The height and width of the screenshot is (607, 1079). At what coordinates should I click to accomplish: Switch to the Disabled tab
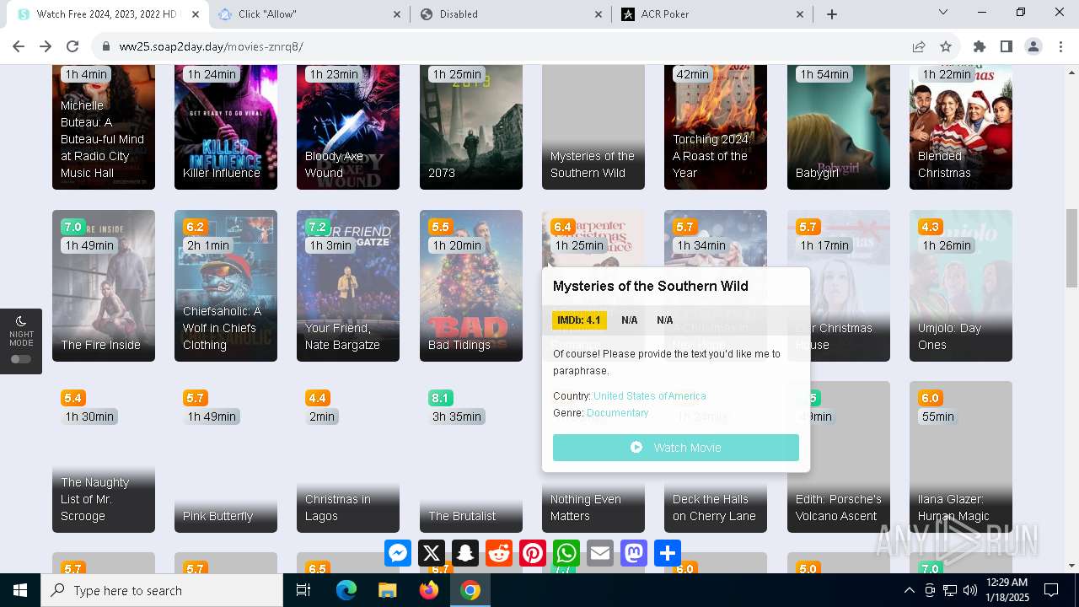[x=511, y=14]
